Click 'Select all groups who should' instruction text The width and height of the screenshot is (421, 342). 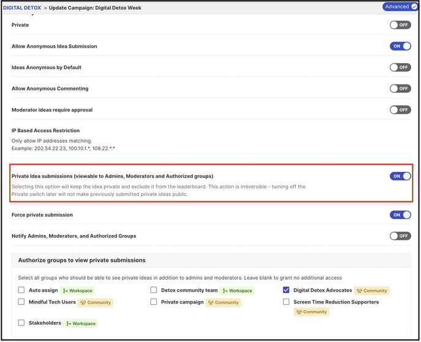pos(180,278)
